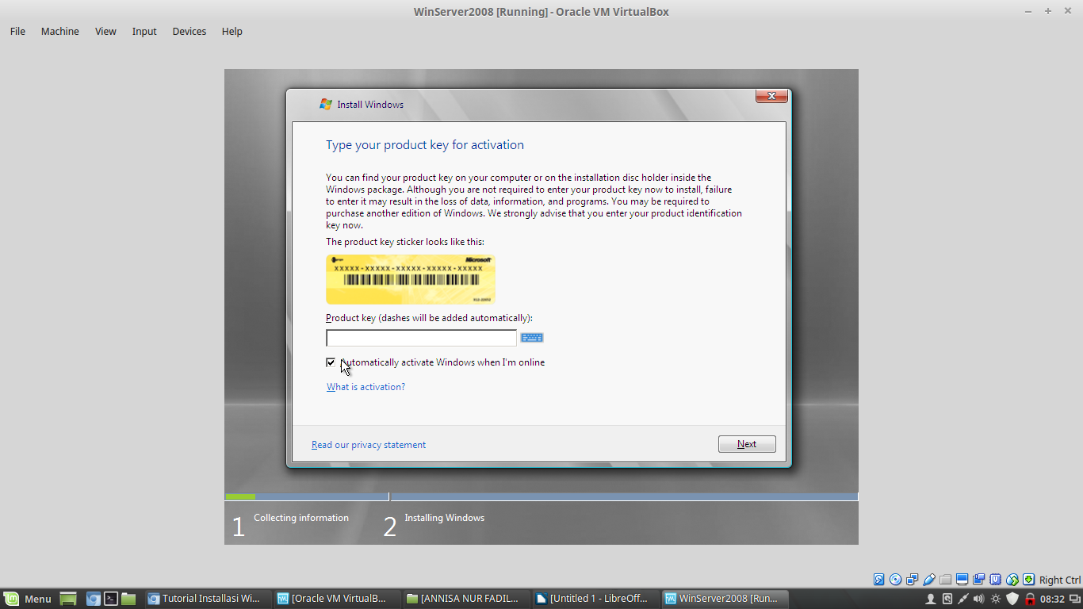The image size is (1083, 609).
Task: Click the red padlock tray icon
Action: click(x=1030, y=599)
